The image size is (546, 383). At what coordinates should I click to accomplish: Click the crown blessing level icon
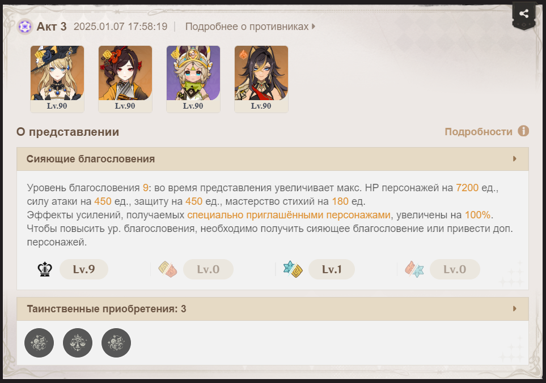pos(45,269)
